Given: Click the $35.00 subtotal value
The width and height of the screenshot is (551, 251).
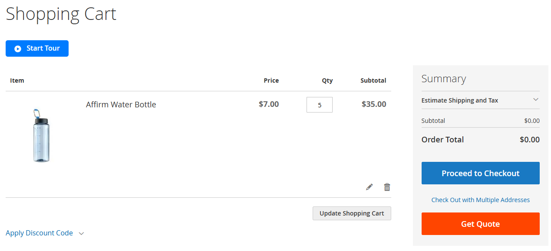Looking at the screenshot, I should pyautogui.click(x=373, y=104).
